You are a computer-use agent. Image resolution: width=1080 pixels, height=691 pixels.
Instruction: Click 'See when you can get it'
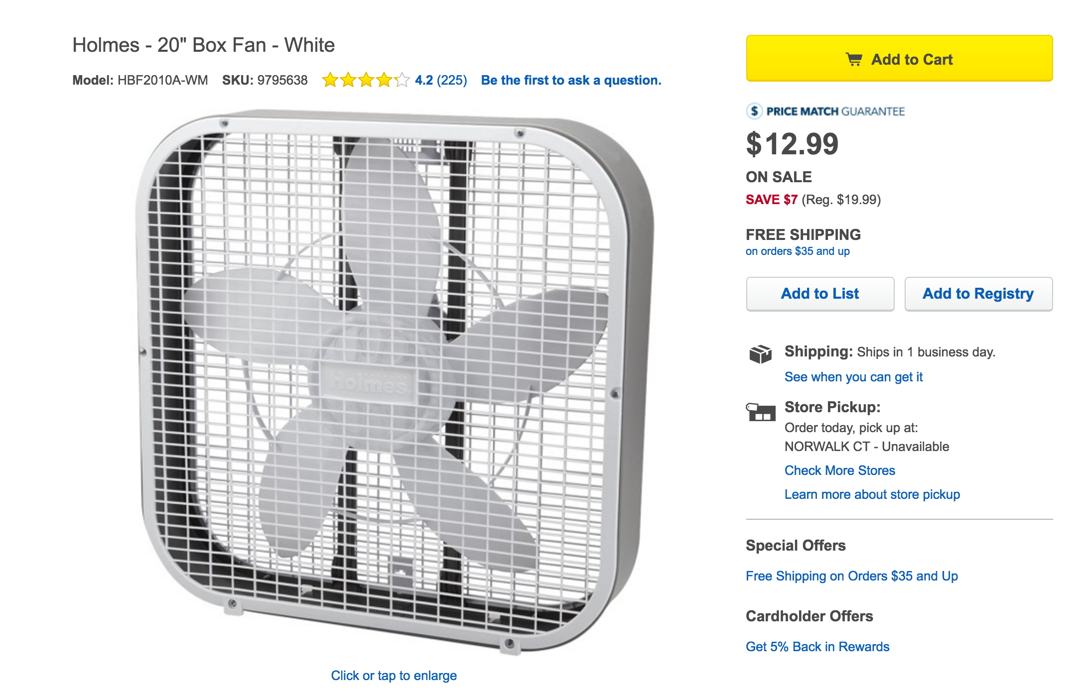click(x=854, y=377)
